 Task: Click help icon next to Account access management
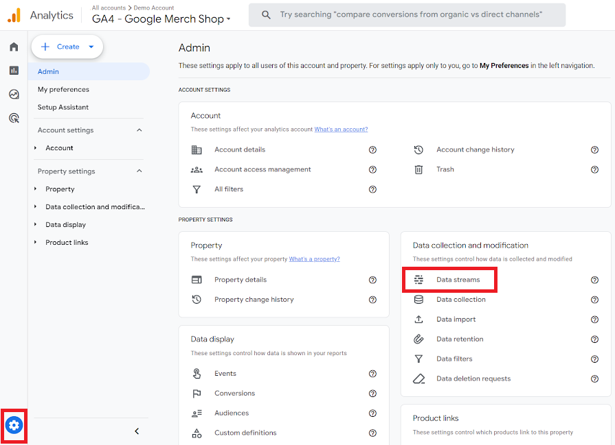372,169
